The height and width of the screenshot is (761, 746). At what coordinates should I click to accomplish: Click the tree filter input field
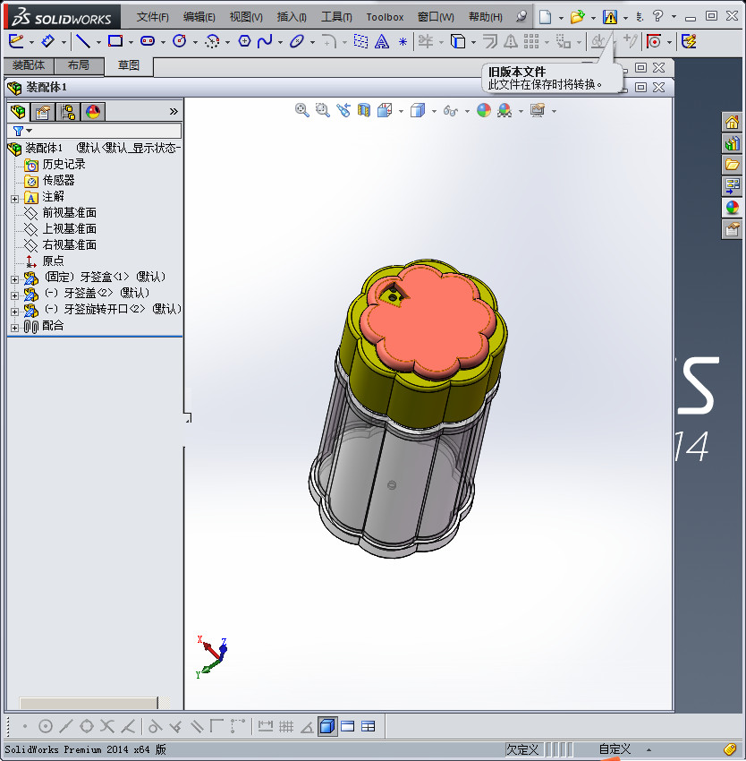click(x=95, y=131)
